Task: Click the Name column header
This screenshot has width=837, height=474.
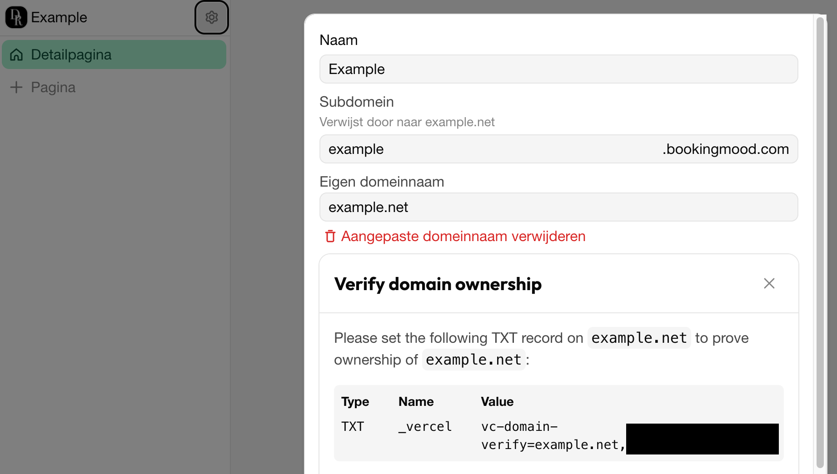Action: (416, 401)
